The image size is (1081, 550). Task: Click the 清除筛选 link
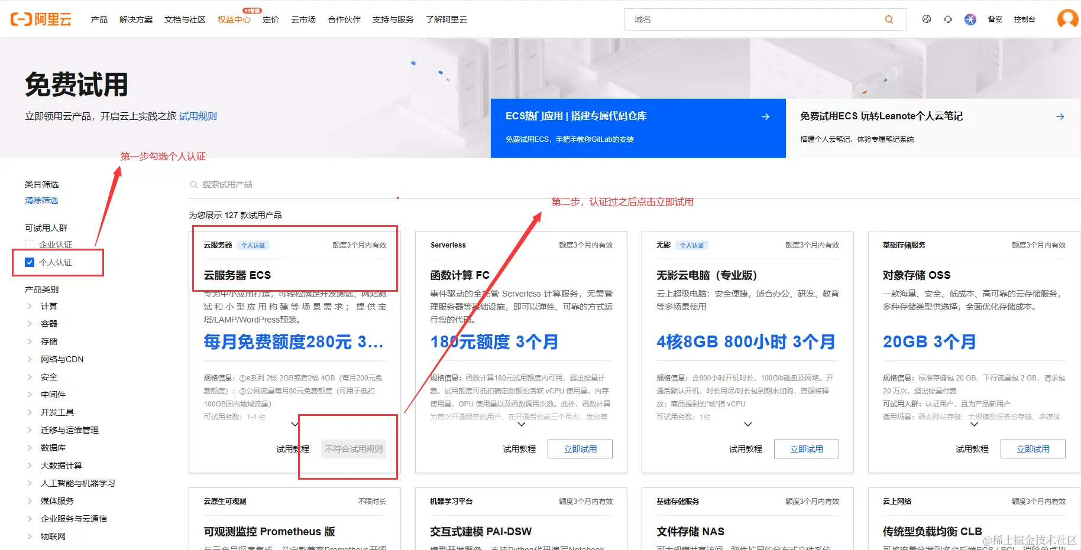pos(41,200)
